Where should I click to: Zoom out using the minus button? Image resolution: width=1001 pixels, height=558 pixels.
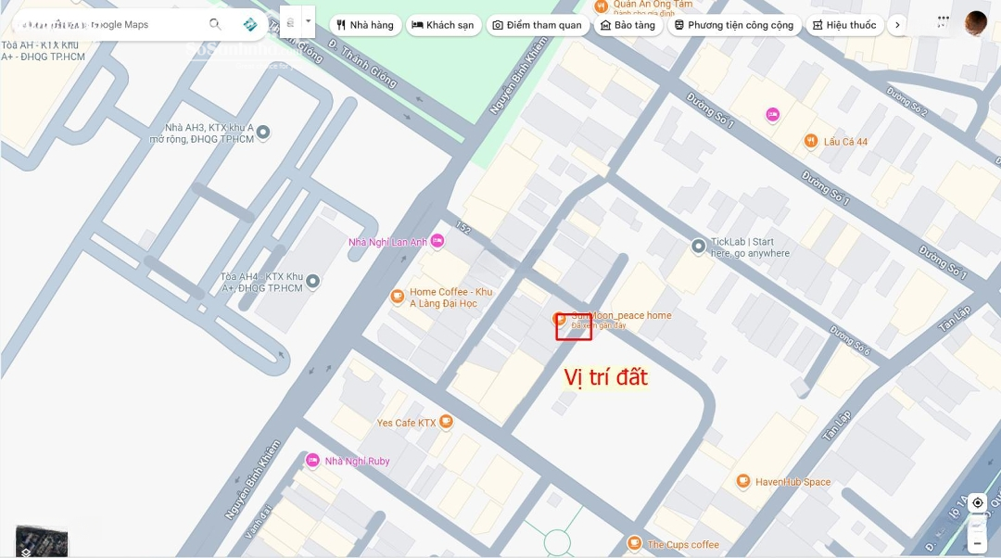pyautogui.click(x=977, y=543)
